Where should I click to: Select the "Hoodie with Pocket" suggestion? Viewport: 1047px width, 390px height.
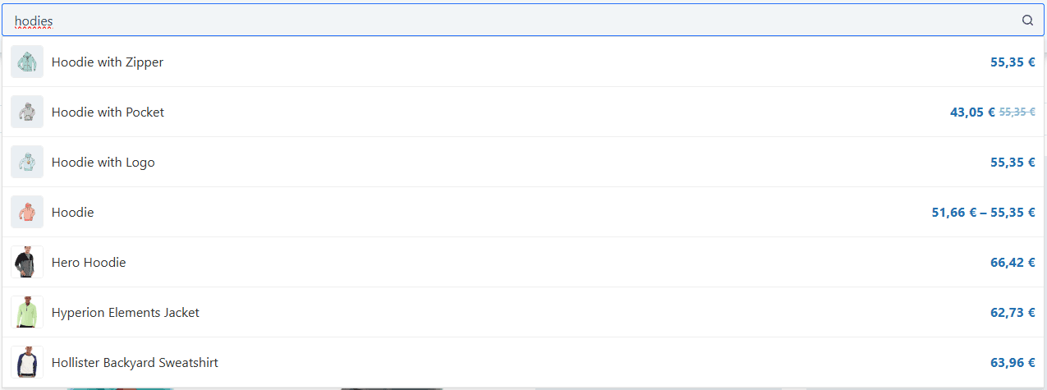click(108, 112)
